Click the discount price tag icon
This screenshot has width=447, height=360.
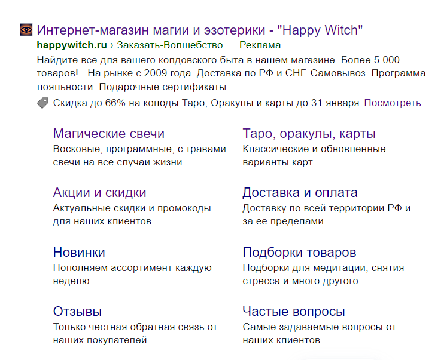[42, 103]
